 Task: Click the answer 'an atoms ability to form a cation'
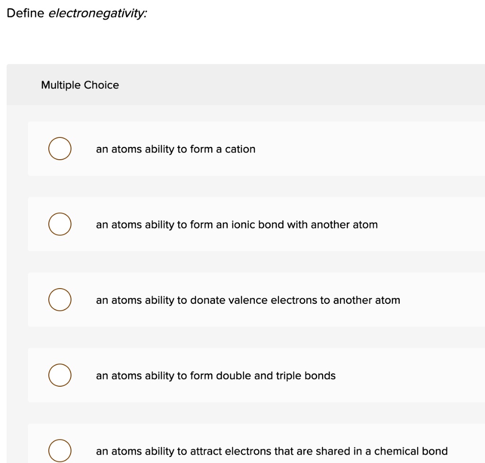(175, 149)
